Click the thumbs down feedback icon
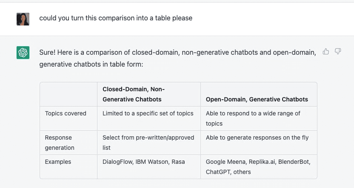Viewport: 354px width, 188px height. click(x=338, y=51)
